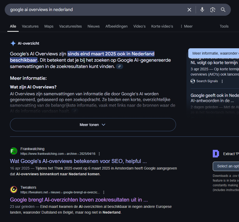Open the Tools search options
The height and width of the screenshot is (222, 239).
click(224, 26)
